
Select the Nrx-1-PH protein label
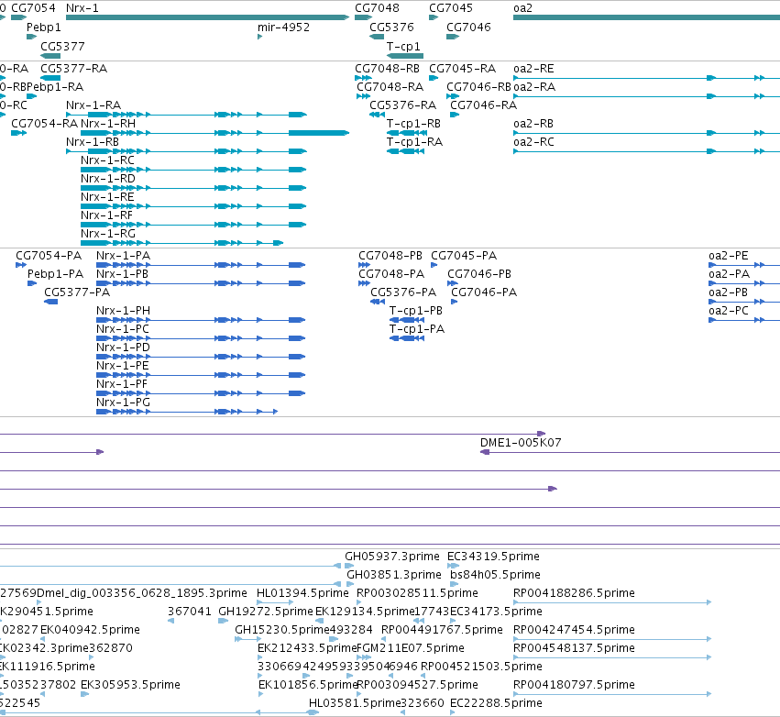click(x=124, y=311)
